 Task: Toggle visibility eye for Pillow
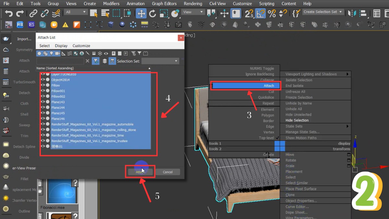pos(43,85)
